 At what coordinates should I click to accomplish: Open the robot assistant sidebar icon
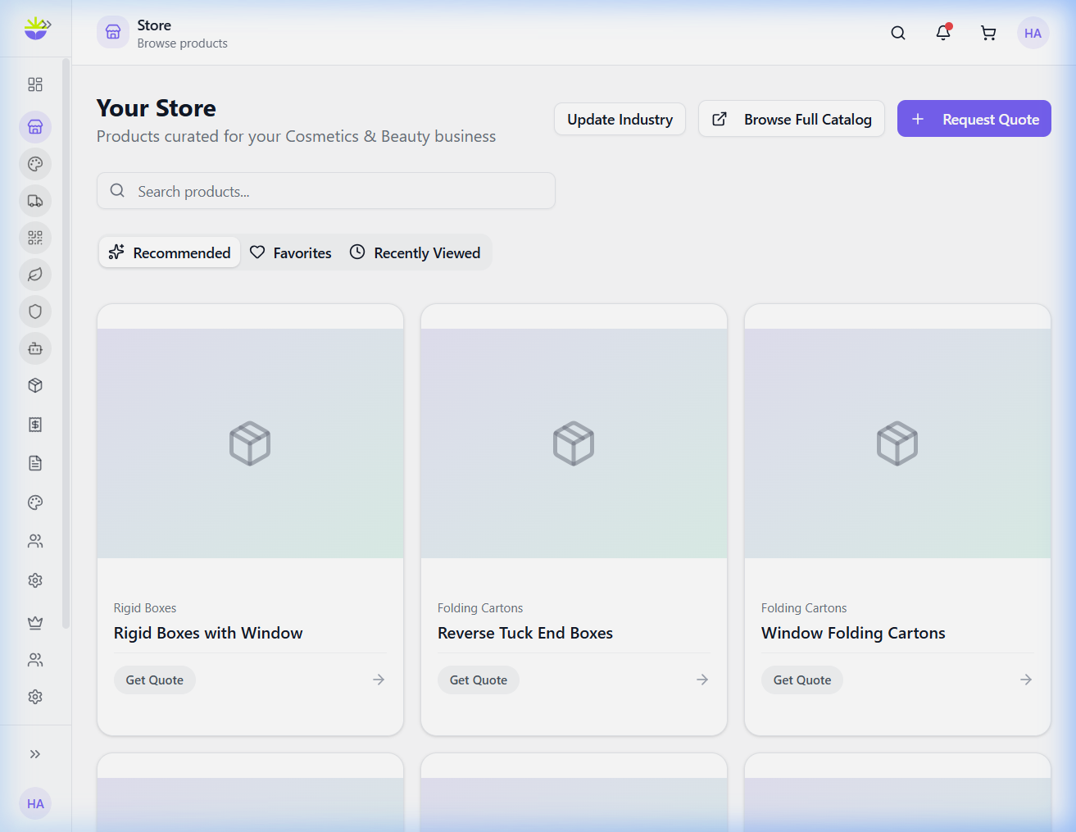pyautogui.click(x=35, y=348)
